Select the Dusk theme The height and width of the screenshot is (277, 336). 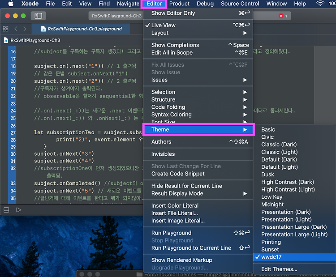pyautogui.click(x=294, y=175)
